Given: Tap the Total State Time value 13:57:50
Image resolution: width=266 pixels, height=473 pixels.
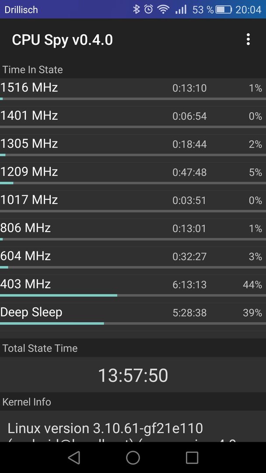Looking at the screenshot, I should [133, 376].
